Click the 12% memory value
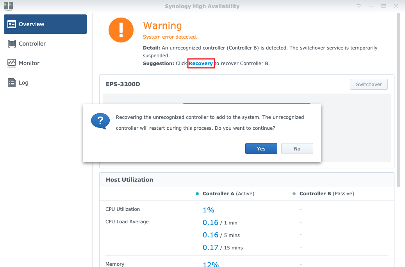Viewport: 405px width, 267px height. tap(211, 264)
